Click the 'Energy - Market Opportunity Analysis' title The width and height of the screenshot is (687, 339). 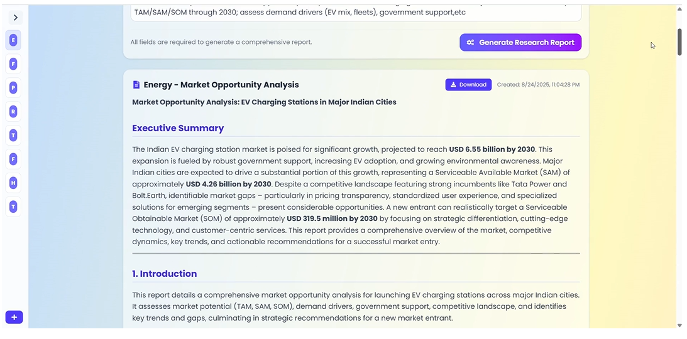(x=221, y=85)
